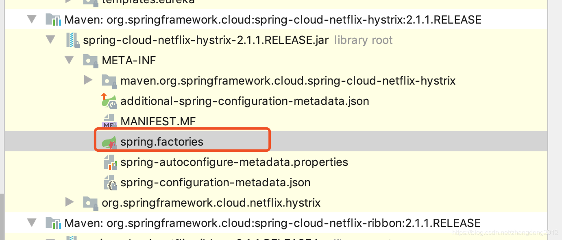The image size is (562, 240).
Task: Click the spring.factories leaf icon
Action: click(x=109, y=142)
